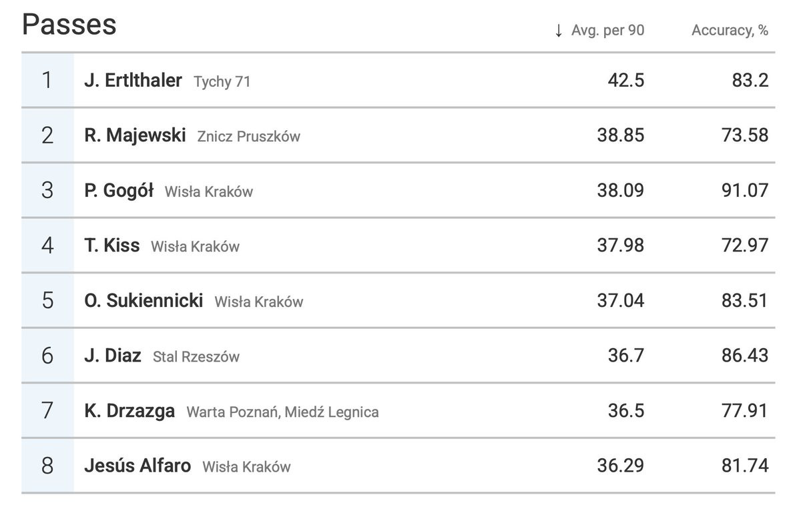
Task: Click O. Sukiennicki player name
Action: 144,301
